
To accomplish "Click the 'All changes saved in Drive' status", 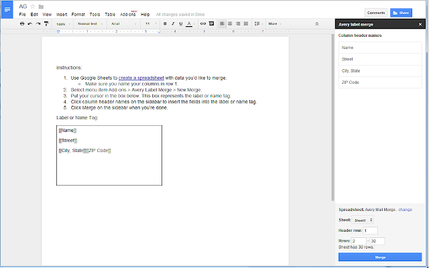I will click(x=180, y=15).
